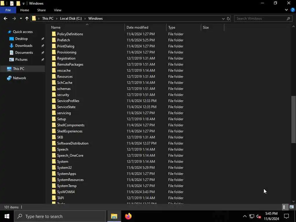Click the Windows breadcrumb segment

[95, 18]
